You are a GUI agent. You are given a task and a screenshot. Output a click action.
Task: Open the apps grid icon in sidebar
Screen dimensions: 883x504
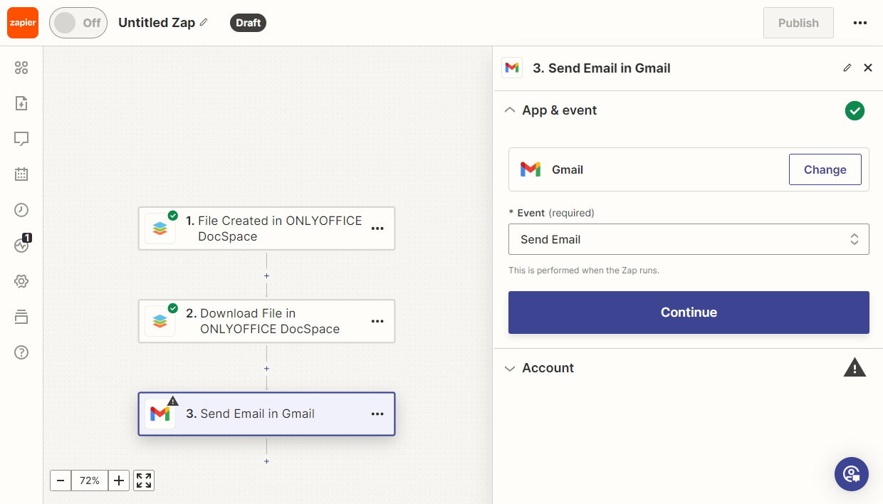coord(21,68)
